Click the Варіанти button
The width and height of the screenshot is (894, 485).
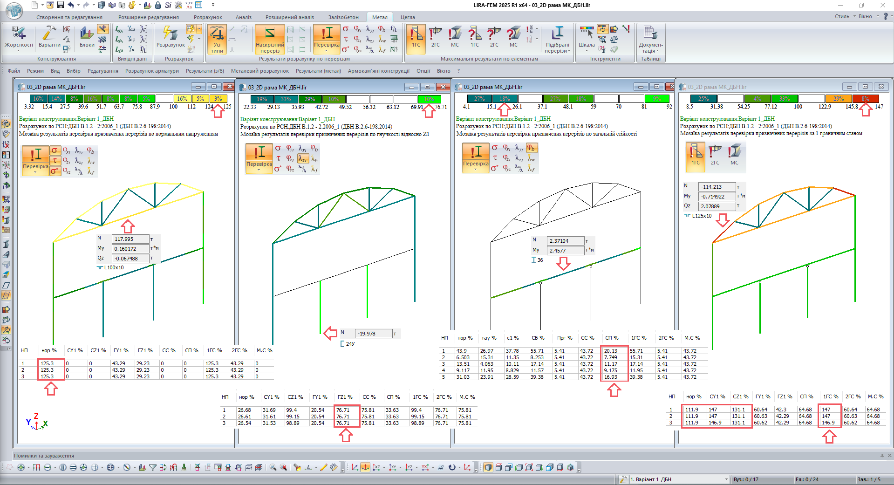coord(49,37)
